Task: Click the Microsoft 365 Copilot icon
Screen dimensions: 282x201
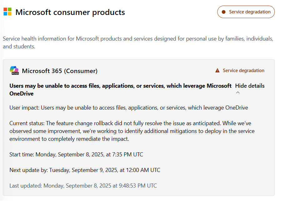Action: click(x=14, y=71)
